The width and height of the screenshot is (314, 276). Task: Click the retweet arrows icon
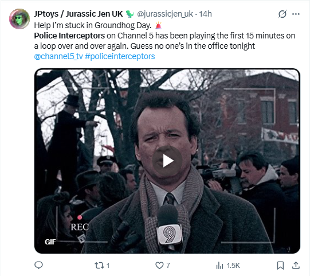(99, 266)
